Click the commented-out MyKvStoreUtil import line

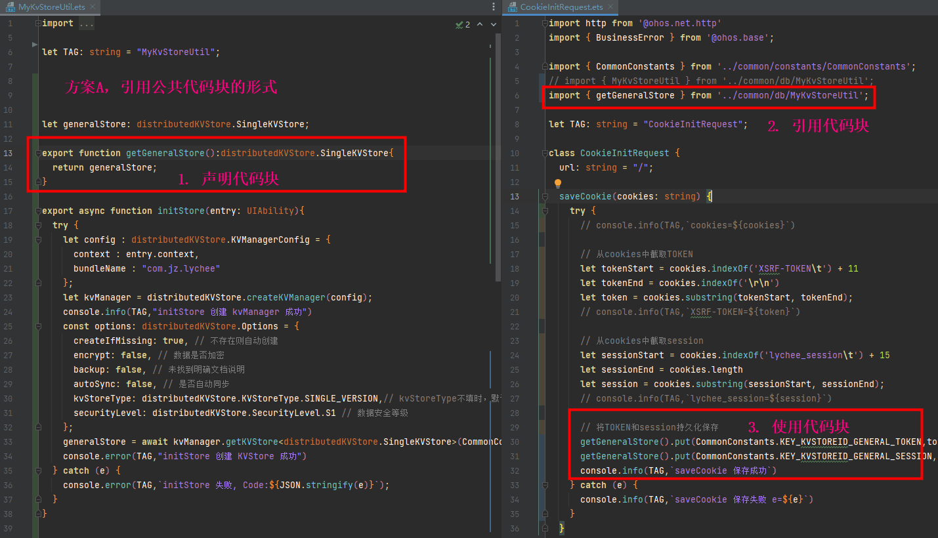[x=712, y=81]
